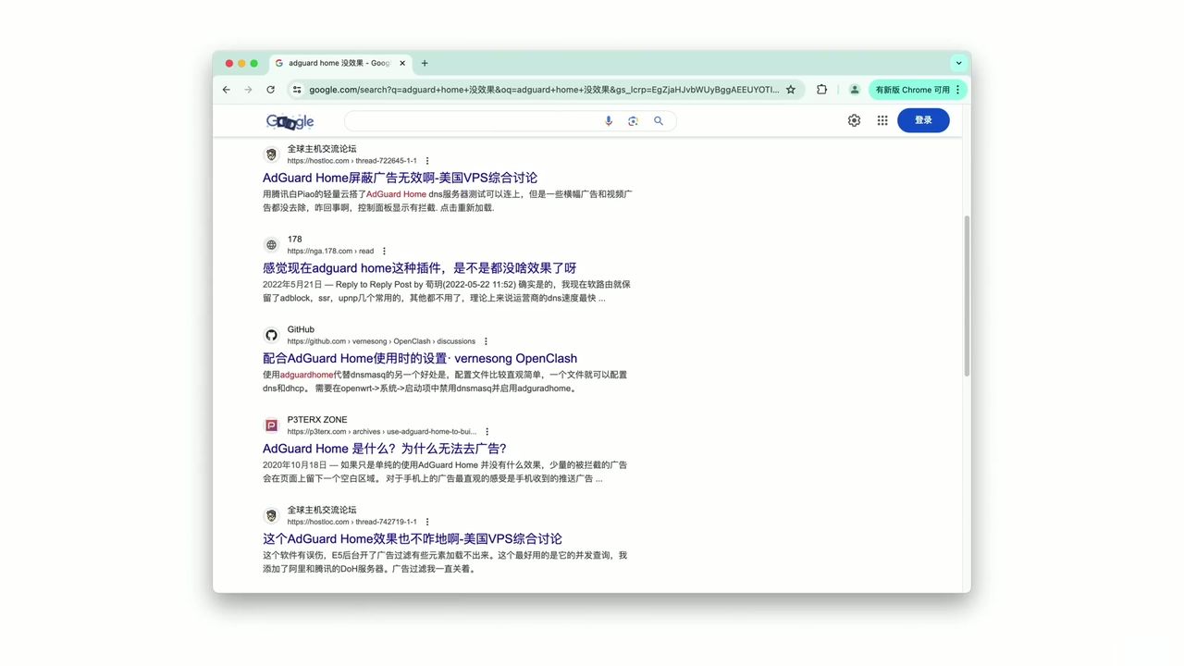Open the three-dot options beside the 178 result

384,250
